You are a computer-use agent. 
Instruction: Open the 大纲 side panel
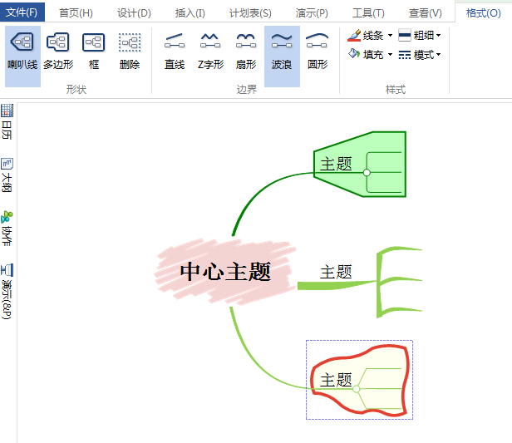tap(7, 175)
